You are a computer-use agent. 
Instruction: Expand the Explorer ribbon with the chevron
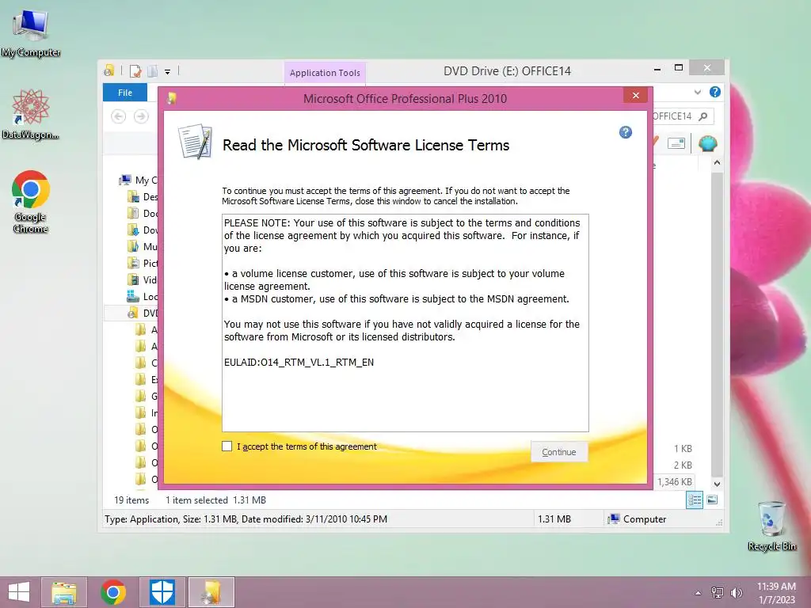(x=698, y=92)
